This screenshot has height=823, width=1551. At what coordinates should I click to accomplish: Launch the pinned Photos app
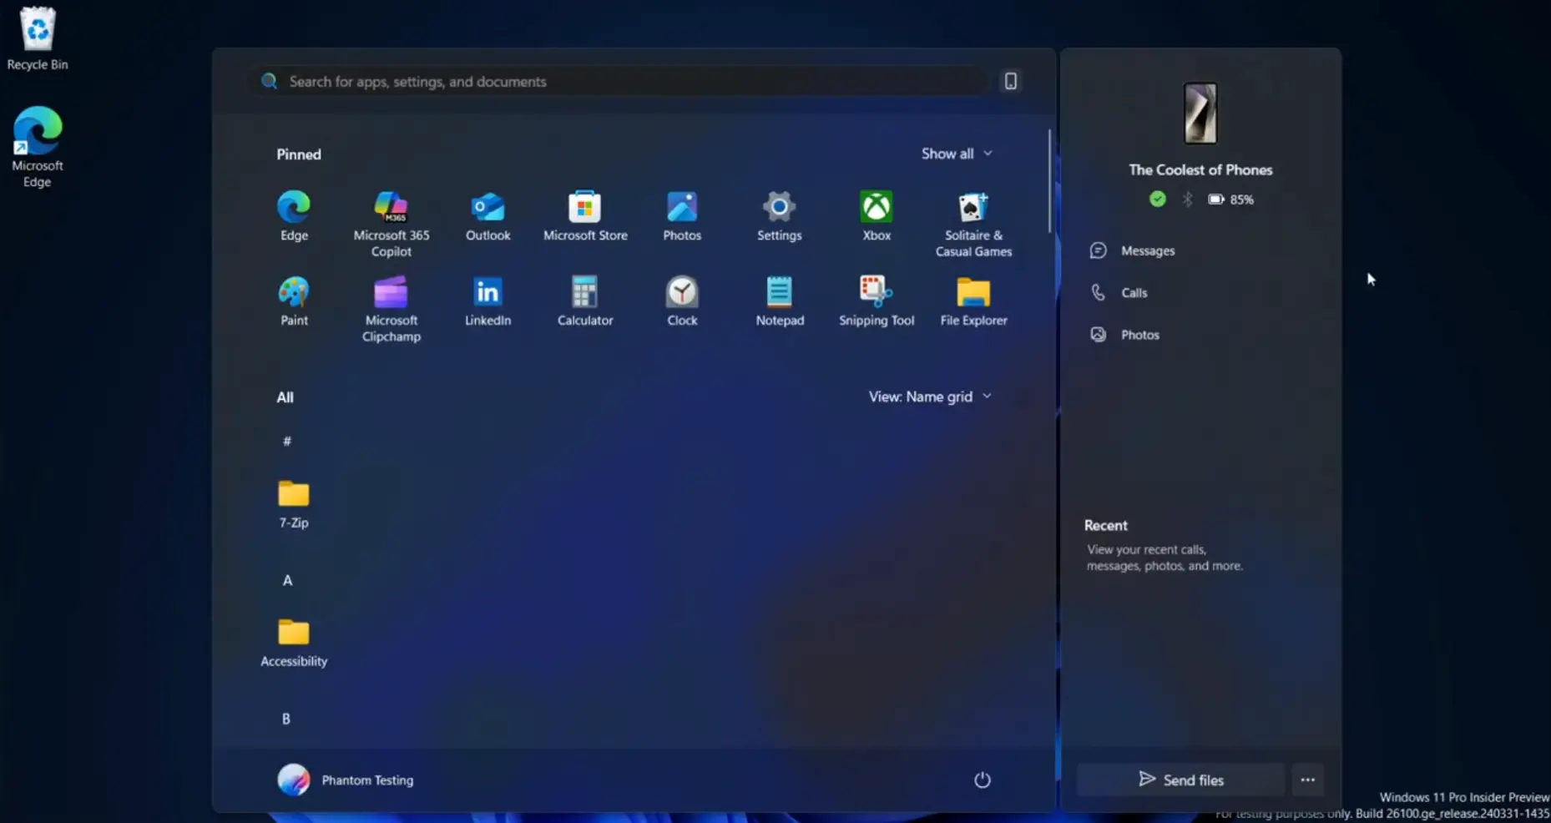tap(682, 215)
